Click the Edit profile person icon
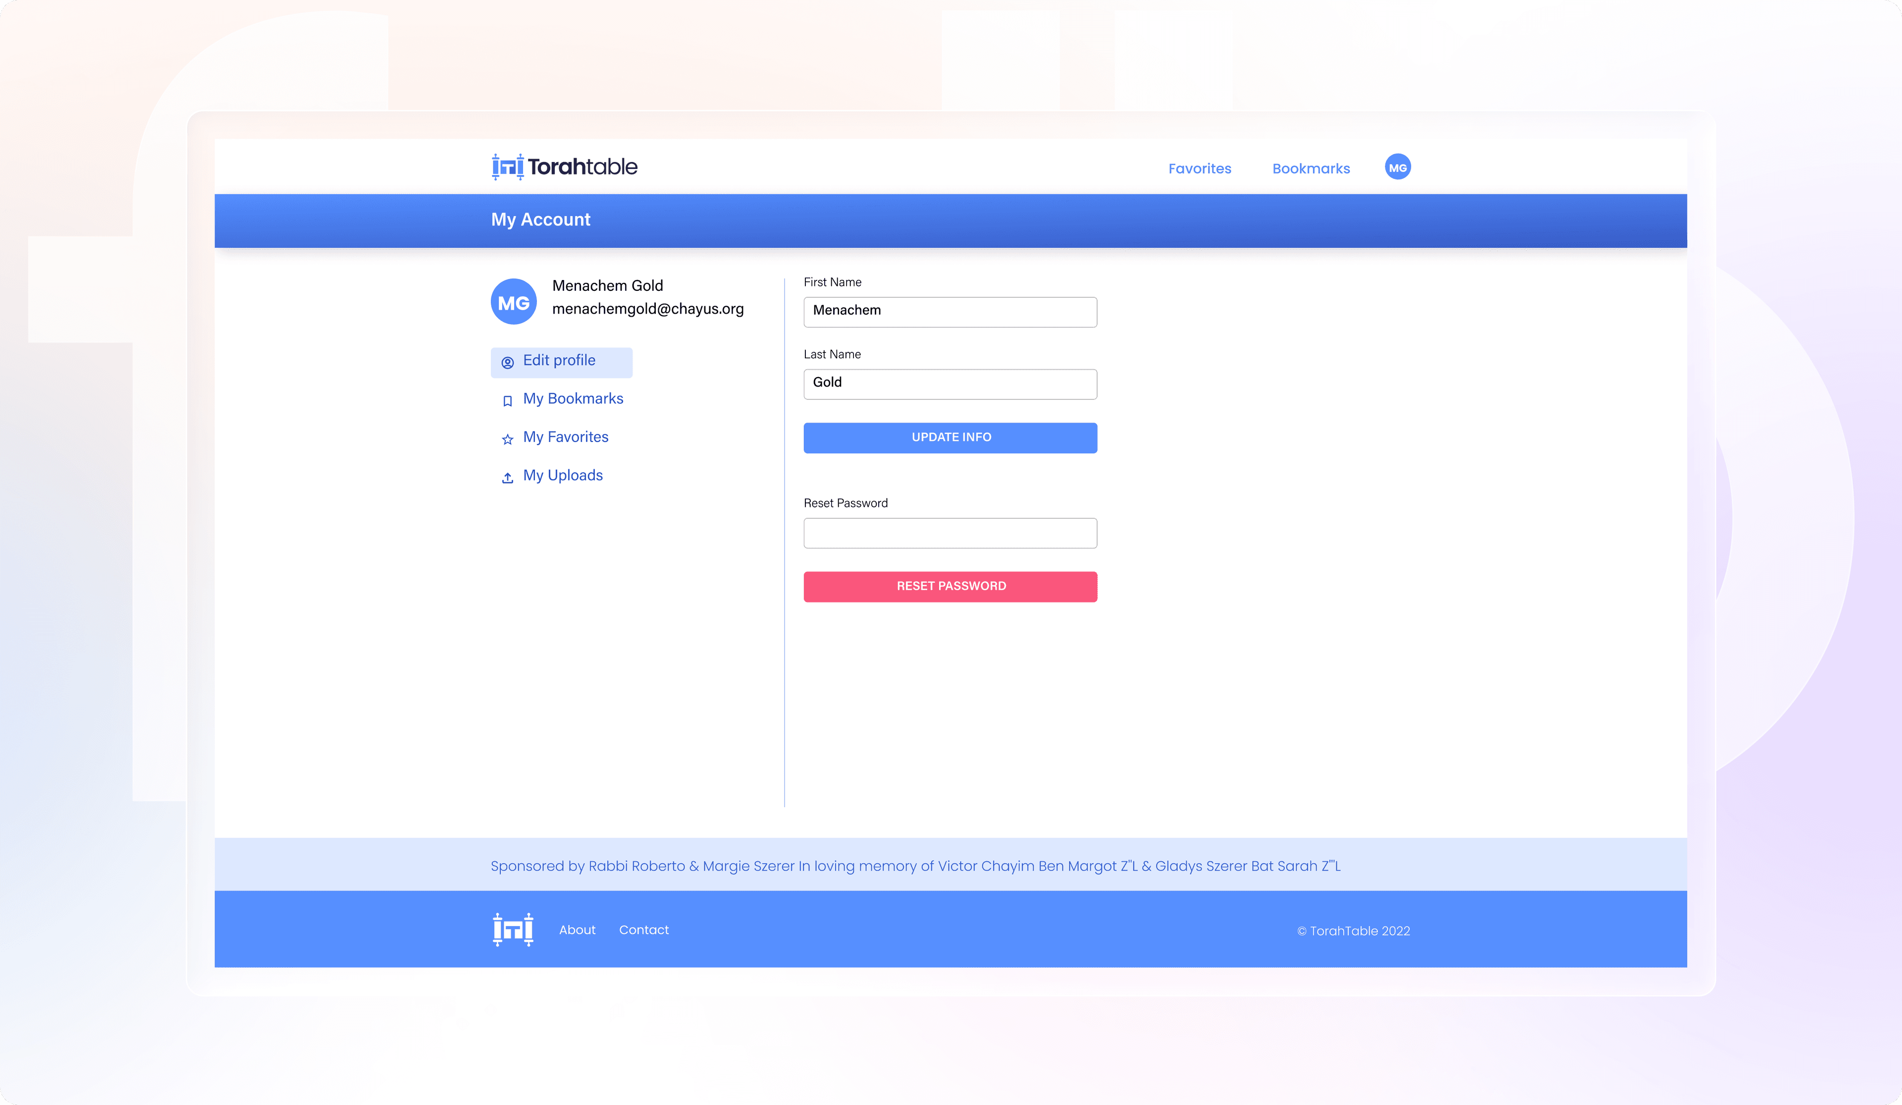This screenshot has height=1105, width=1902. point(507,362)
